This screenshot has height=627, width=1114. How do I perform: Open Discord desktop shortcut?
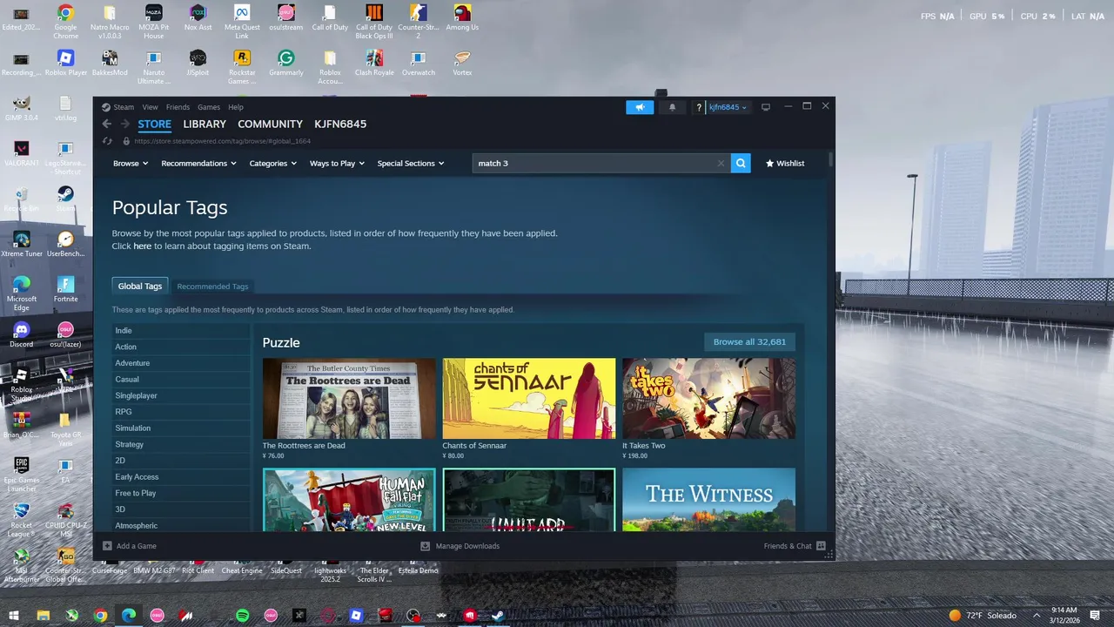pos(21,334)
